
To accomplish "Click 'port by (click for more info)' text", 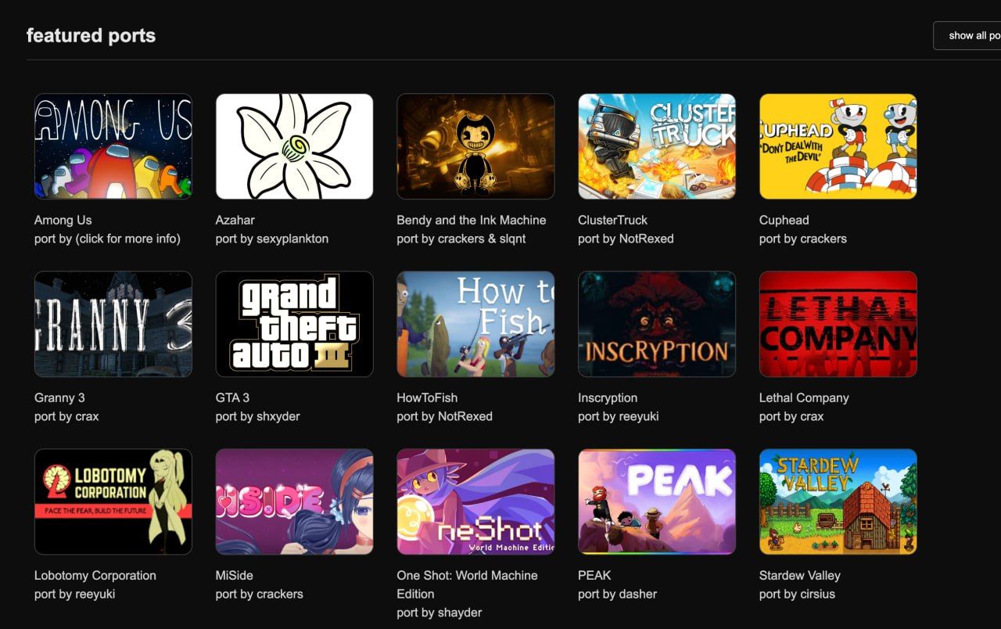I will [107, 239].
